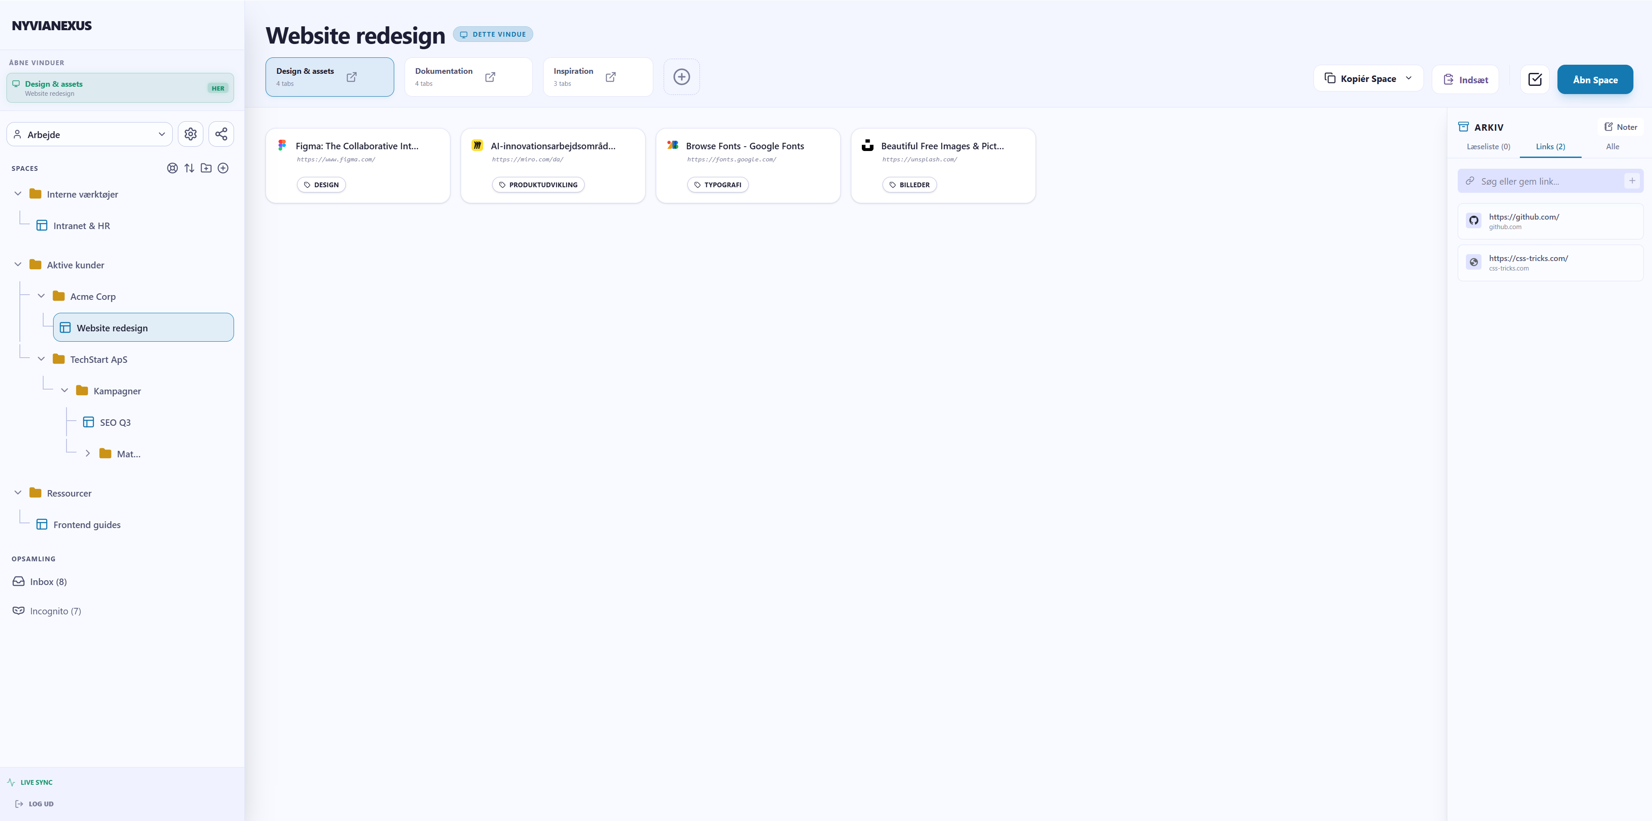Expand the Kopiér Space dropdown arrow

(1408, 78)
